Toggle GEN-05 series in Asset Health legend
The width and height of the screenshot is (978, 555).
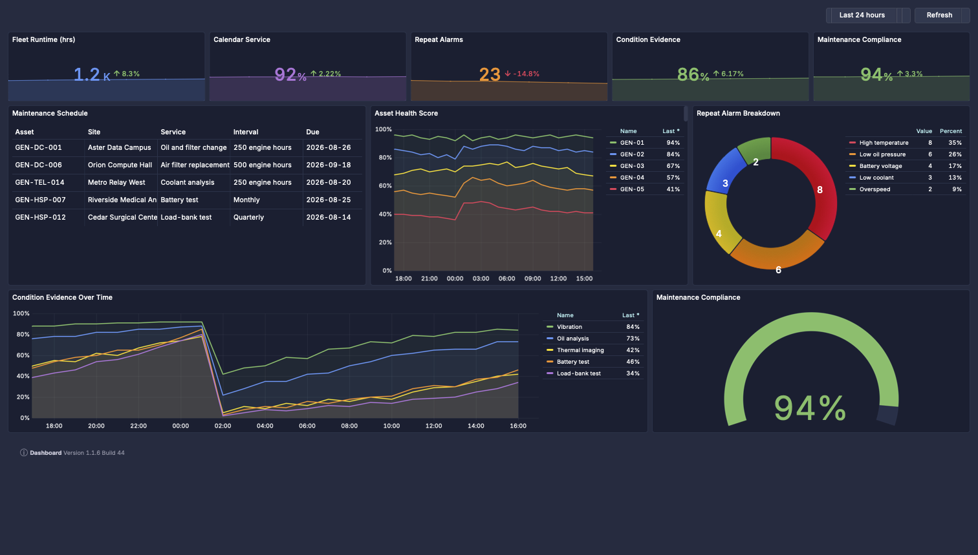click(632, 189)
